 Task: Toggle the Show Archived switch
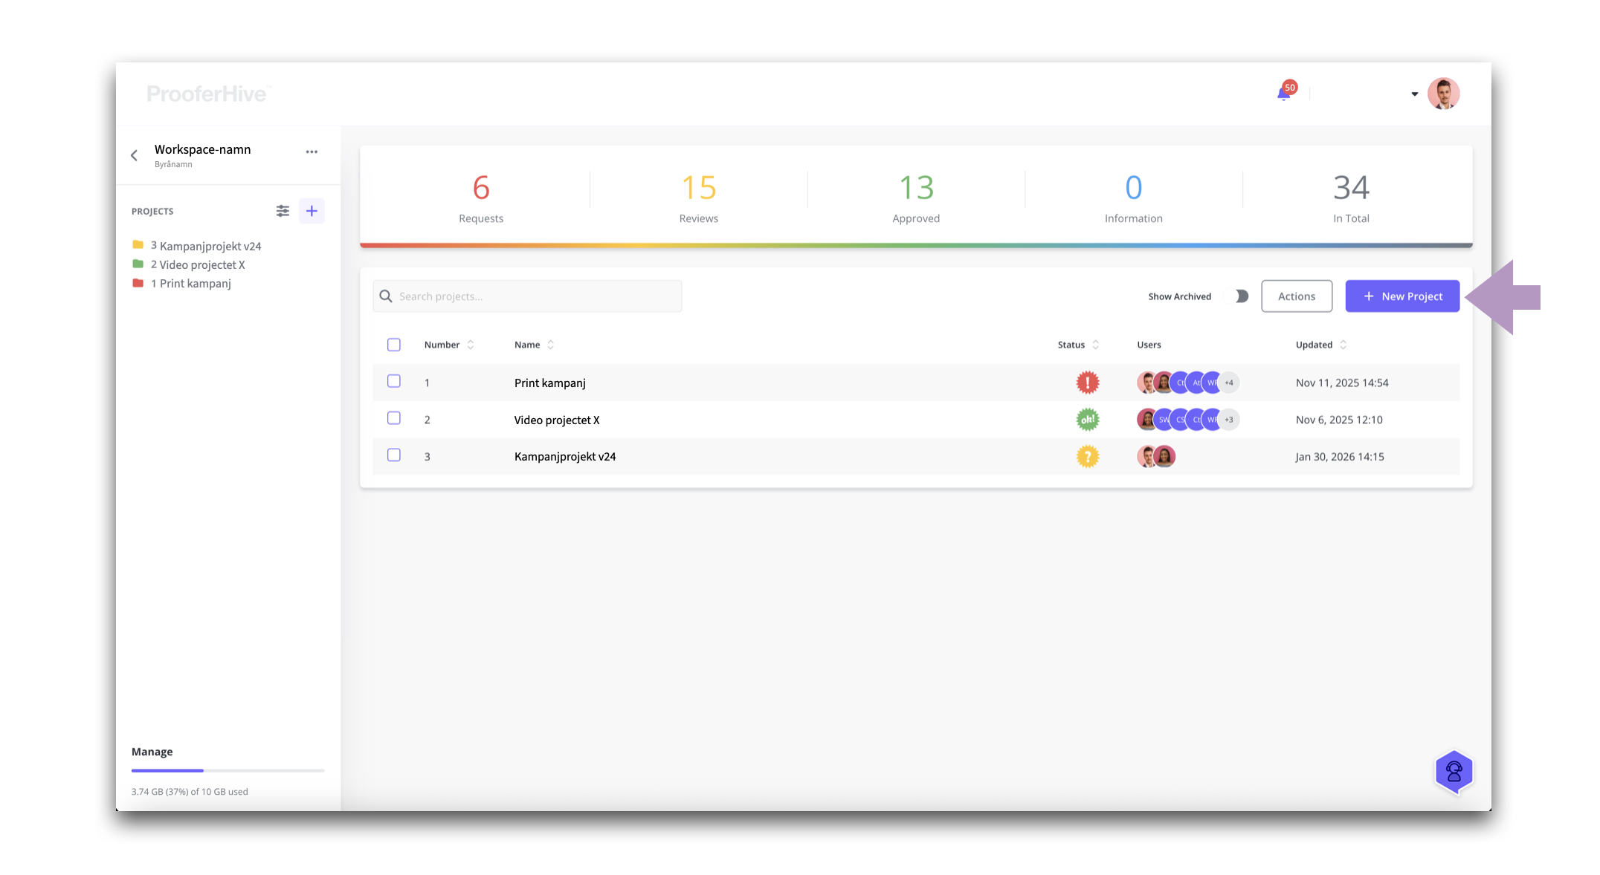coord(1239,296)
